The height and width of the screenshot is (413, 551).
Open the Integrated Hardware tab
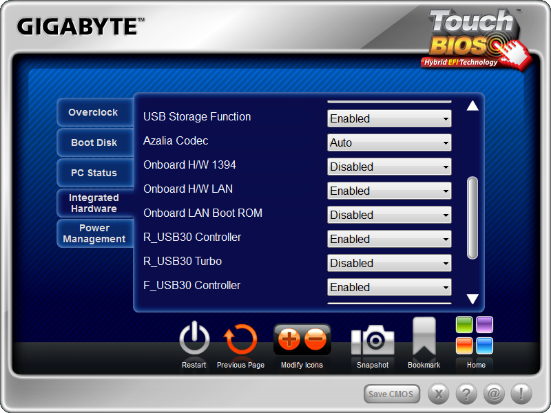coord(95,203)
